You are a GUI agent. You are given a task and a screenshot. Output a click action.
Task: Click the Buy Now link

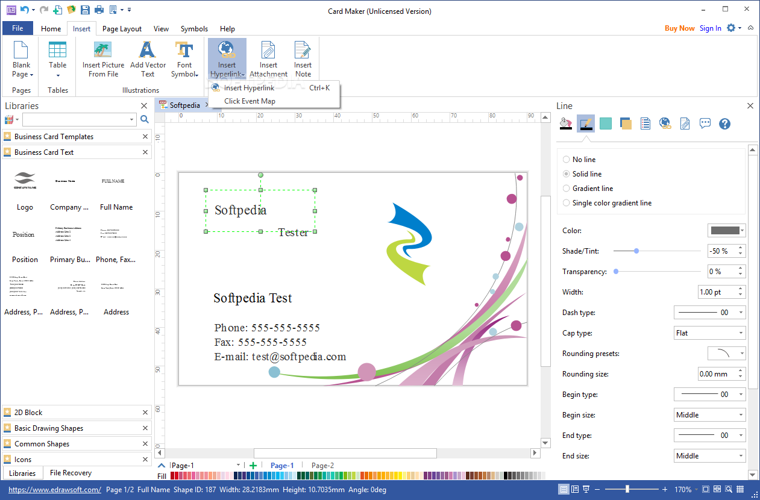680,28
